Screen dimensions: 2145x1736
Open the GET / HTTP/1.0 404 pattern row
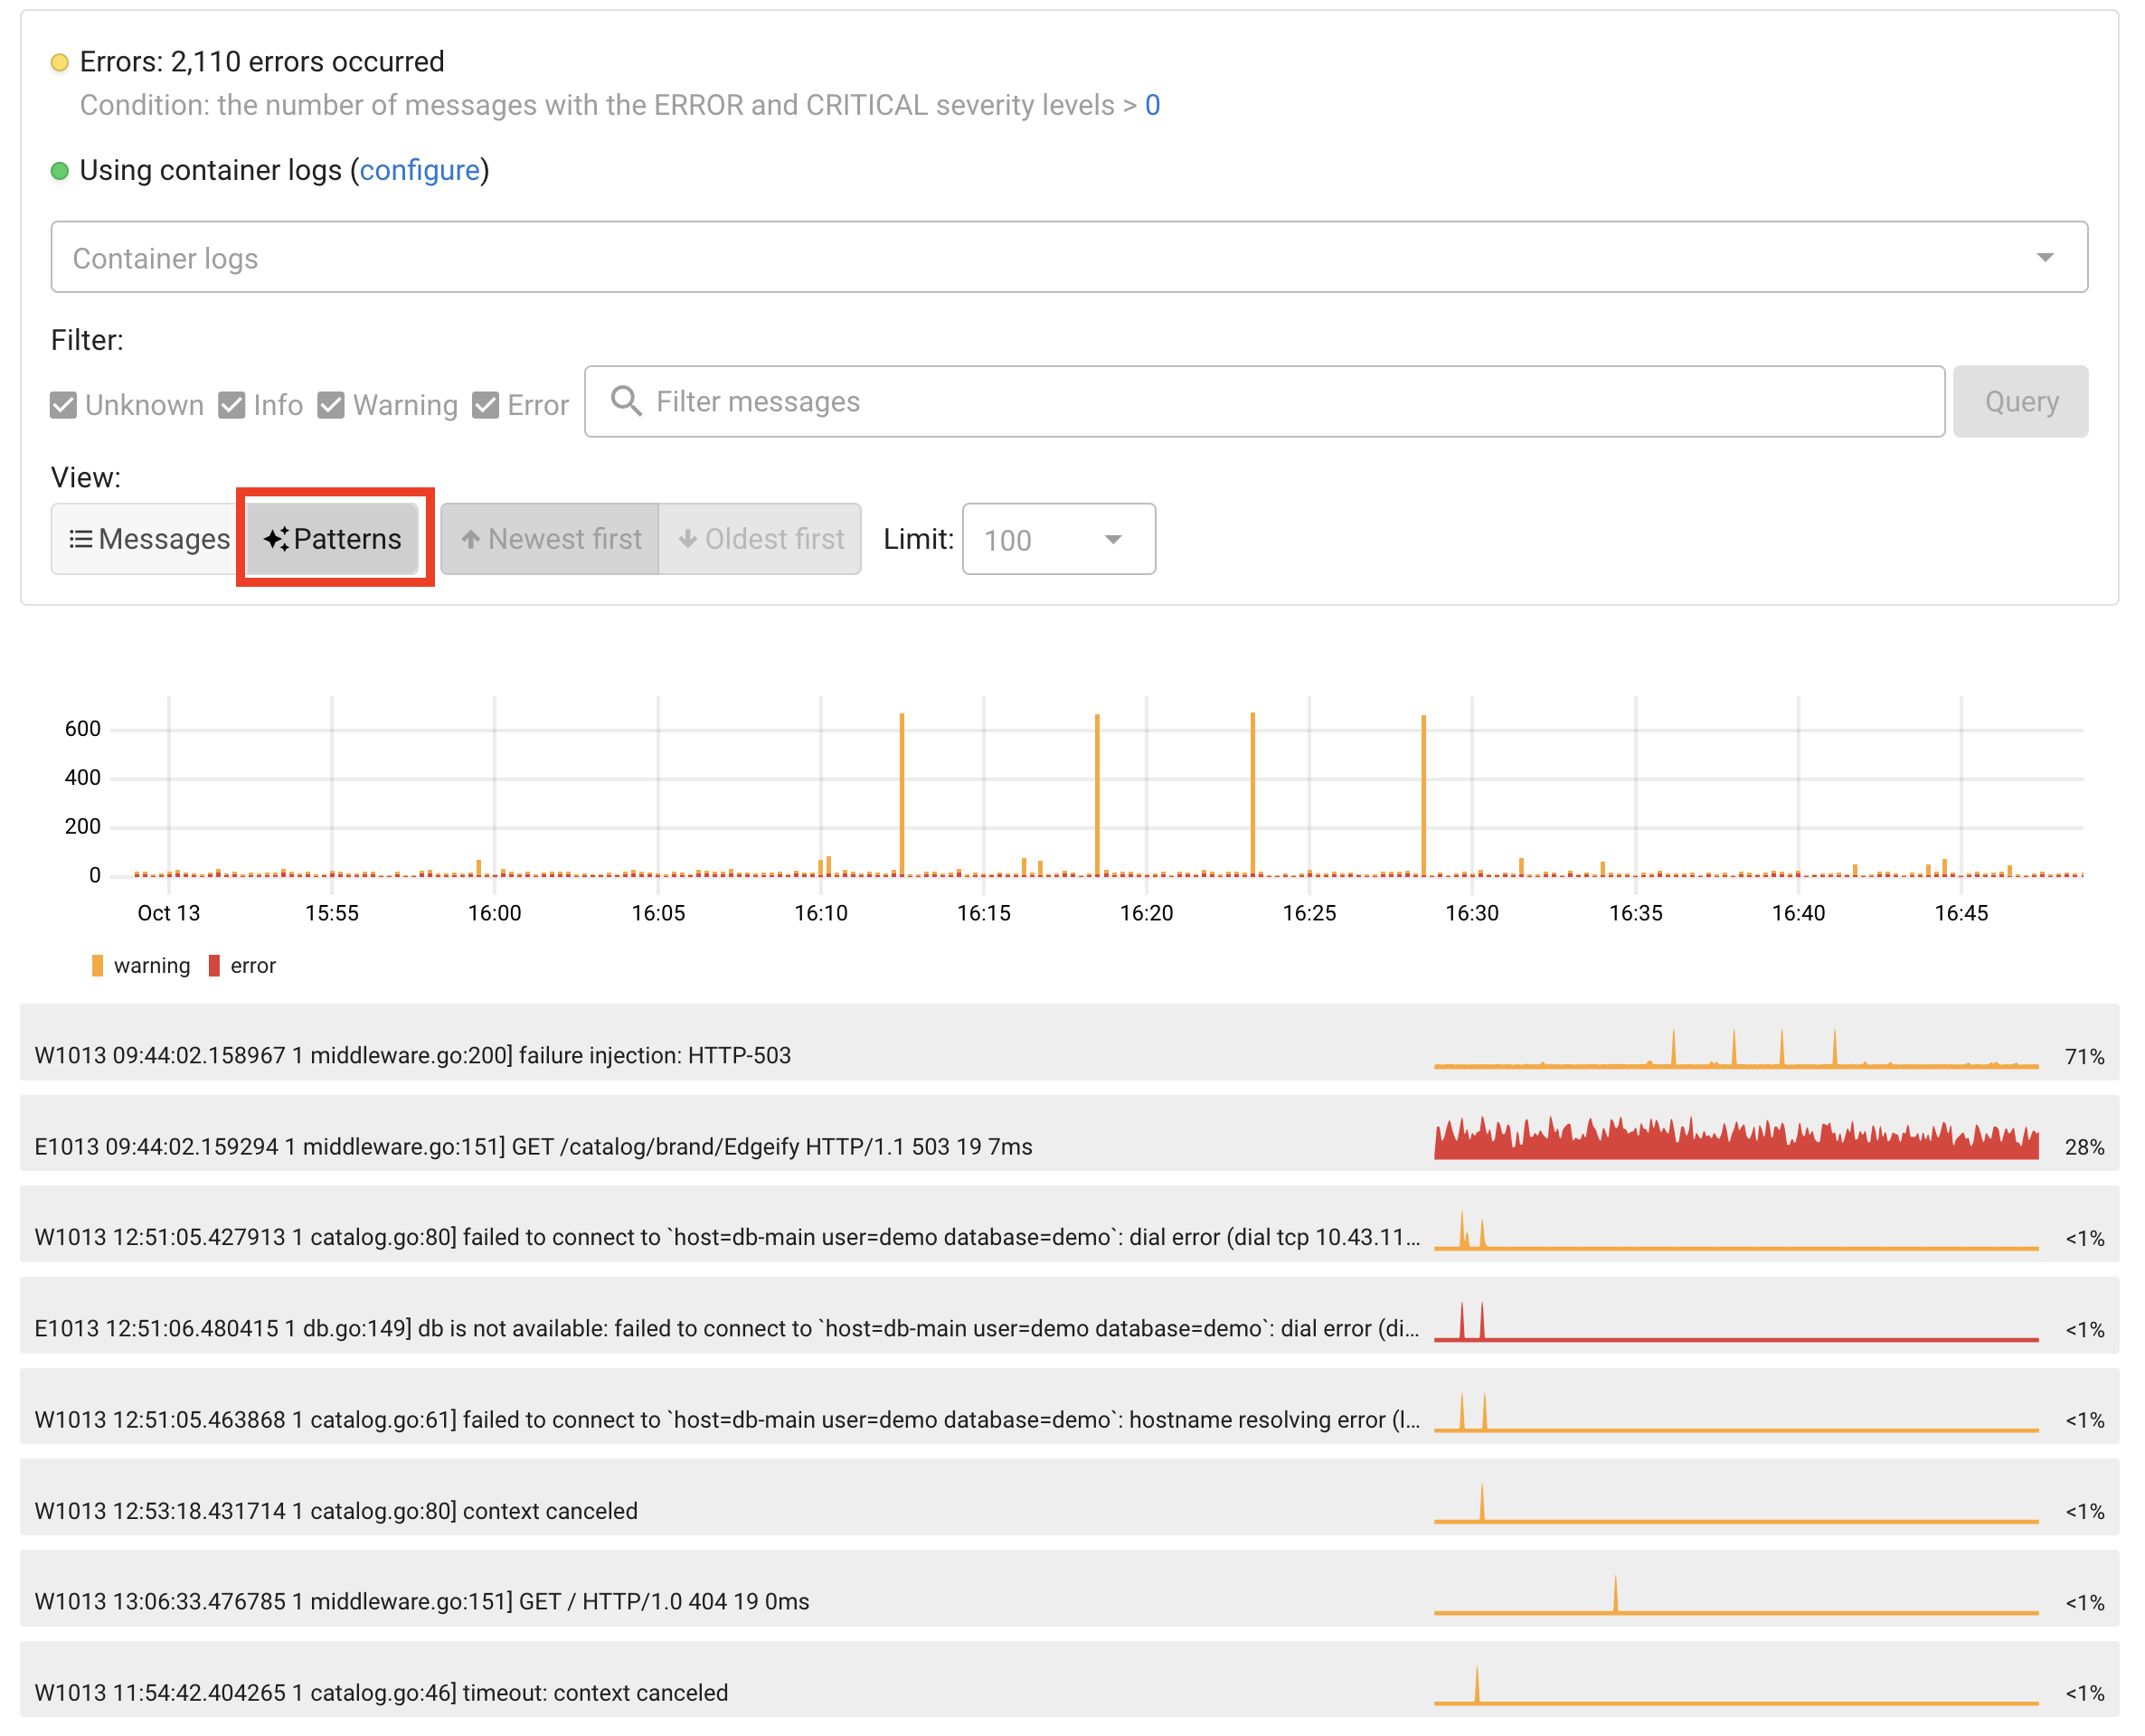[x=1069, y=1588]
